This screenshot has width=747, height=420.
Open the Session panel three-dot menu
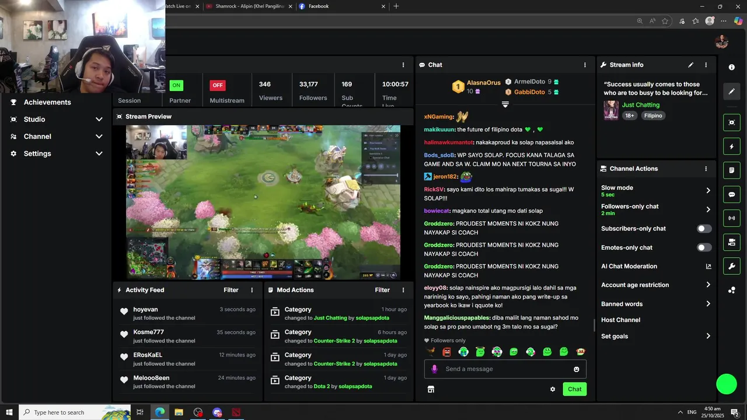coord(403,65)
